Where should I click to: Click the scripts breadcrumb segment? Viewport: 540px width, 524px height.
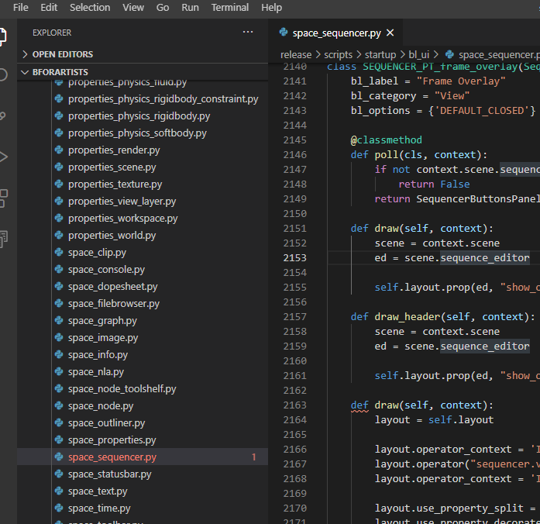(x=338, y=54)
